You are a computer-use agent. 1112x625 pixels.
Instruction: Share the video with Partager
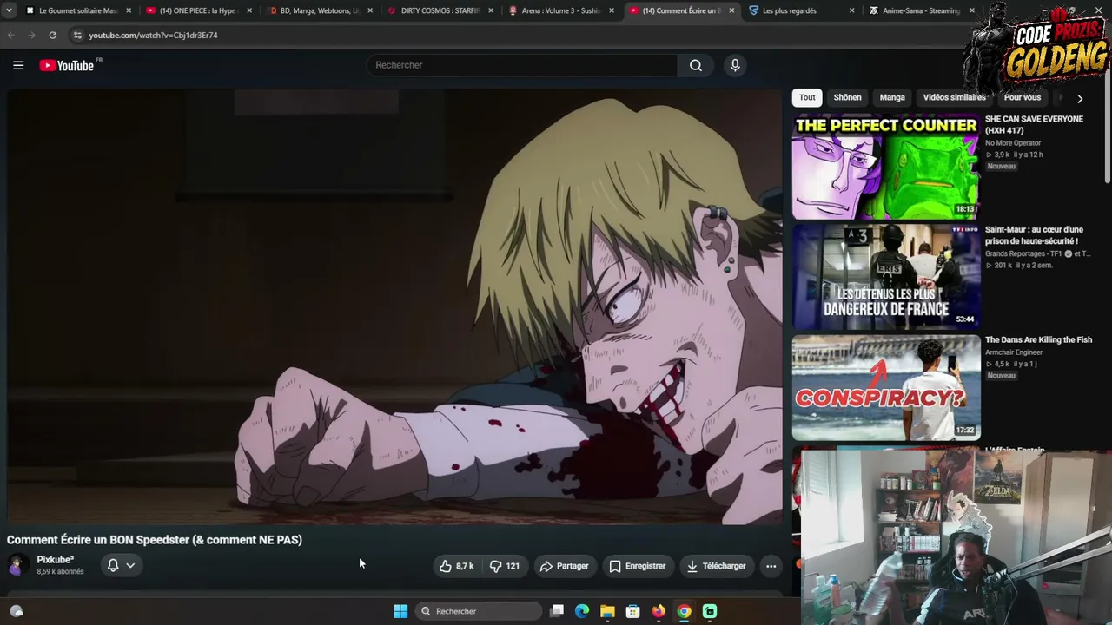(564, 566)
